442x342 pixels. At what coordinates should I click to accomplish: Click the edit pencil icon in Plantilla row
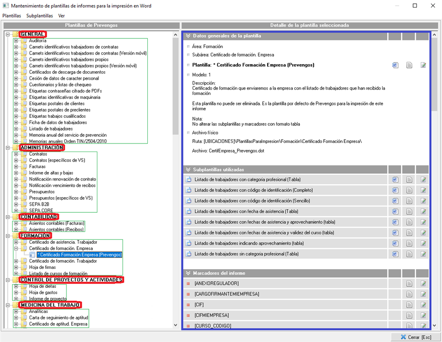click(423, 65)
